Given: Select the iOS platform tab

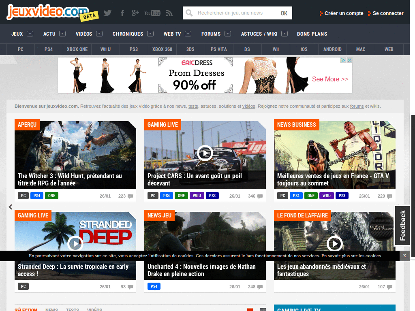Looking at the screenshot, I should 304,49.
